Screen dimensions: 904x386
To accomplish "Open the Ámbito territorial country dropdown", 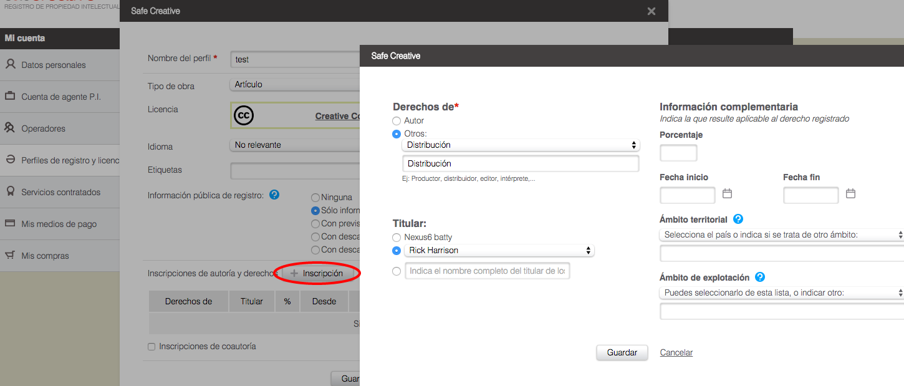I will click(782, 235).
